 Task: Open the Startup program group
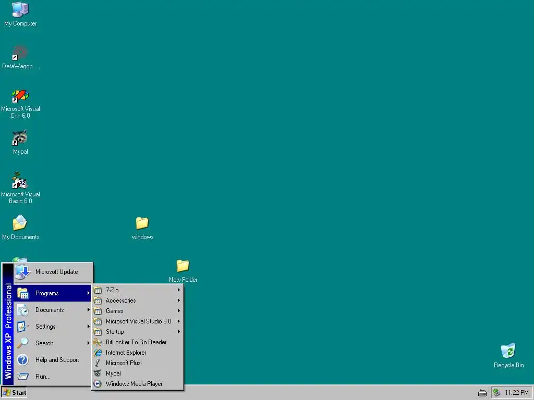click(138, 332)
